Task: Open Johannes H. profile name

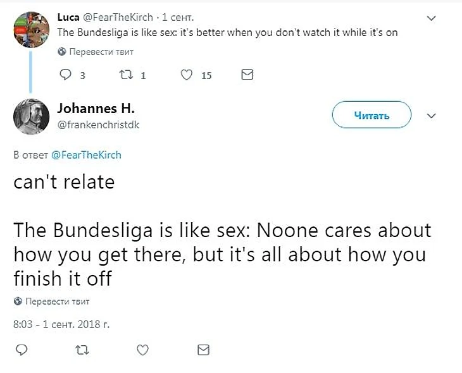Action: coord(96,108)
